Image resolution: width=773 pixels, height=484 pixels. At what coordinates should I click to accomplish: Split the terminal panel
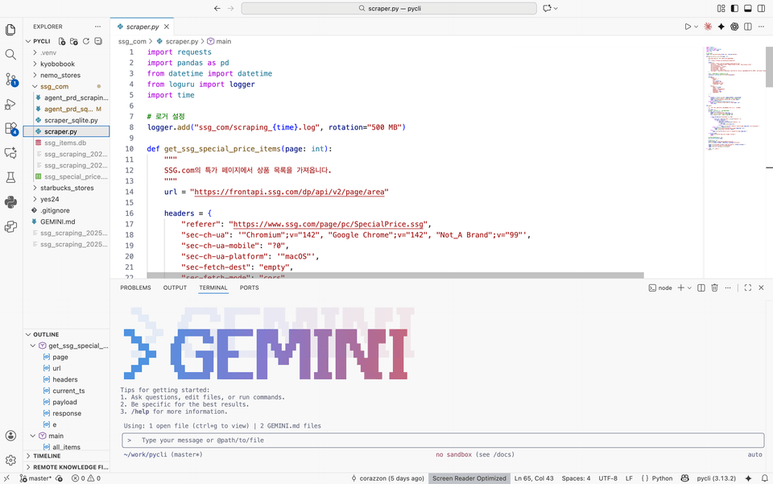coord(701,288)
